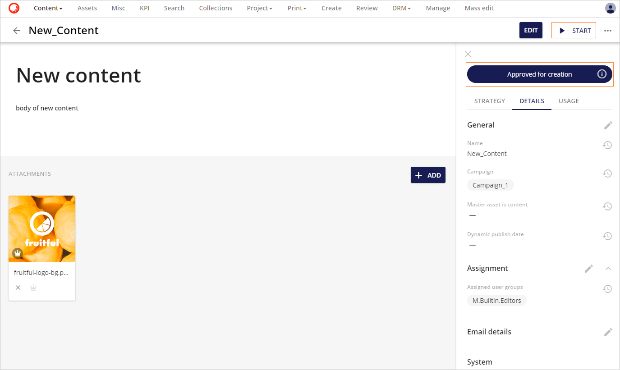The height and width of the screenshot is (370, 620).
Task: Click the info icon on Approved for creation
Action: (x=602, y=74)
